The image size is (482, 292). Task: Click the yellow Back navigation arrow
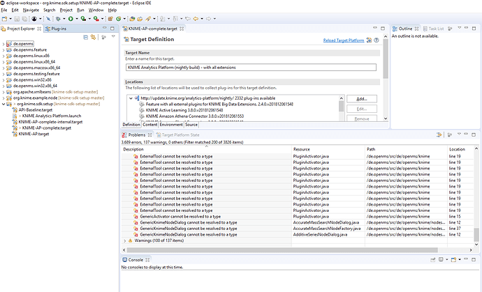(x=196, y=19)
